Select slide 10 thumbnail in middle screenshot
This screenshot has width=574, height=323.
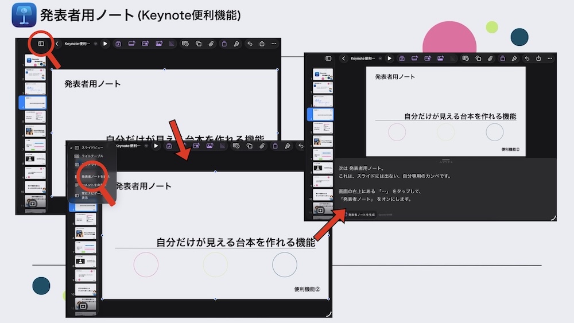[x=86, y=290]
